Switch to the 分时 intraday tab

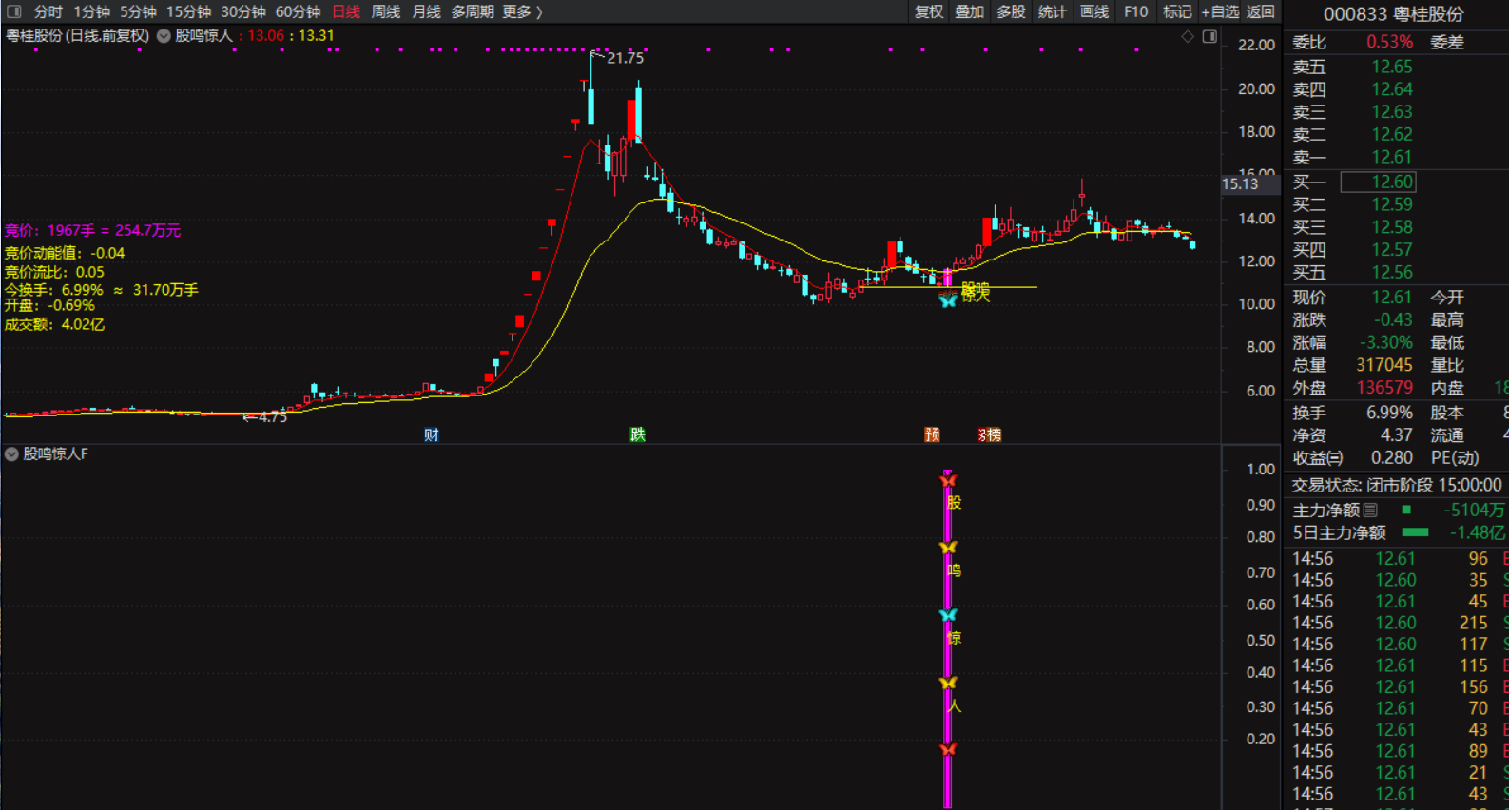[48, 11]
